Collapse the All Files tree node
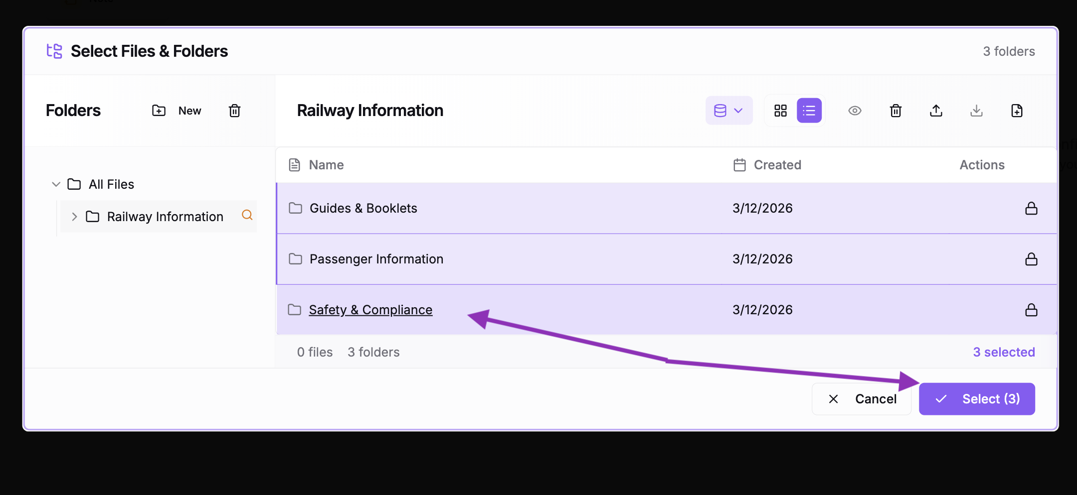The width and height of the screenshot is (1077, 495). click(56, 184)
